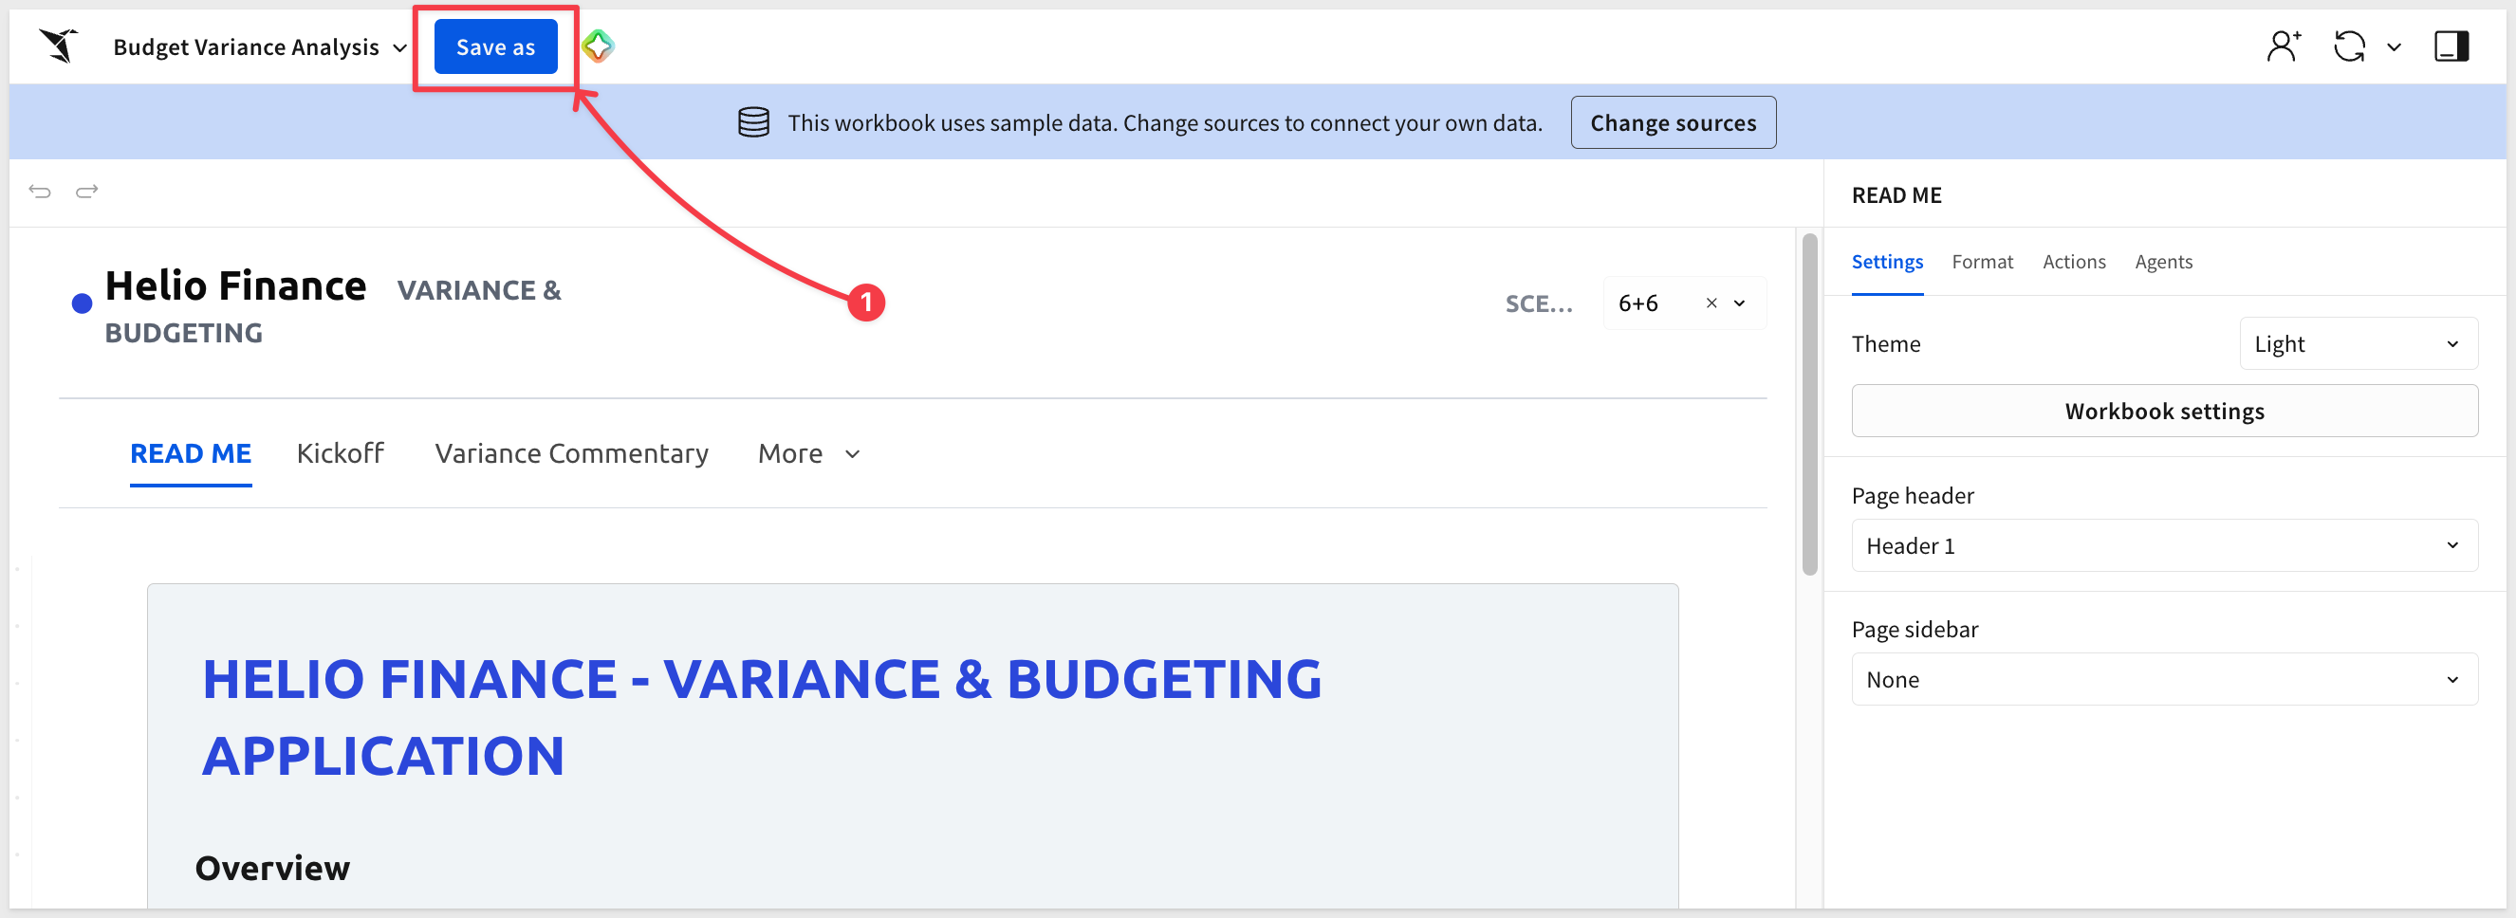
Task: Open the colorful AI assistant sparkle icon
Action: (598, 46)
